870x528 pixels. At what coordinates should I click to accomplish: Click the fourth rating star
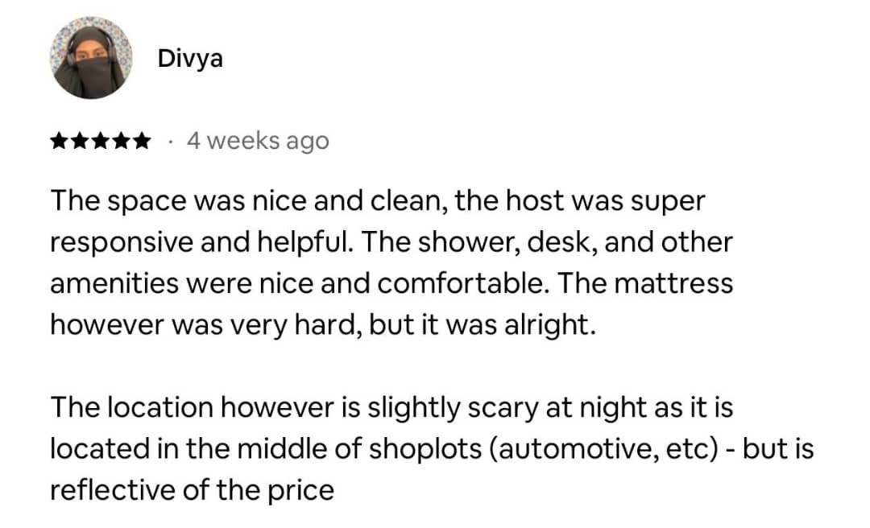point(120,142)
